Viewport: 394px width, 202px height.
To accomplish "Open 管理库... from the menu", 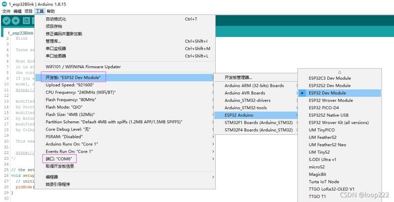I will [125, 41].
